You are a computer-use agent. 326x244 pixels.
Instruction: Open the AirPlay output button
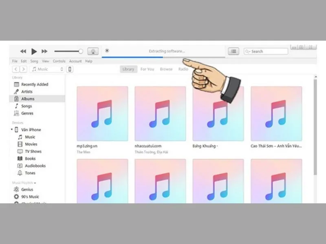(x=93, y=51)
